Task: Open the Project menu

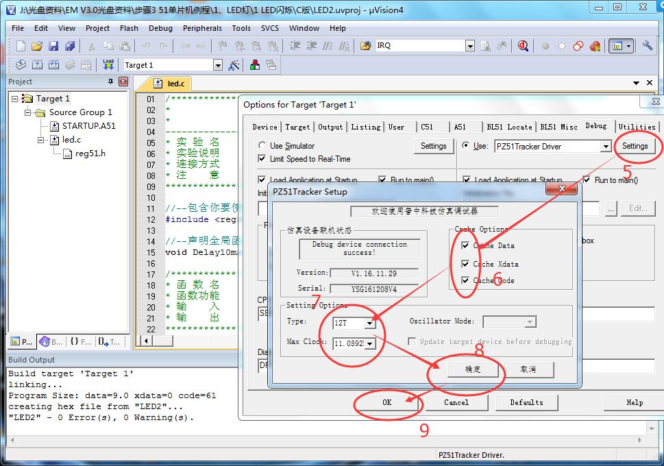Action: coord(97,28)
